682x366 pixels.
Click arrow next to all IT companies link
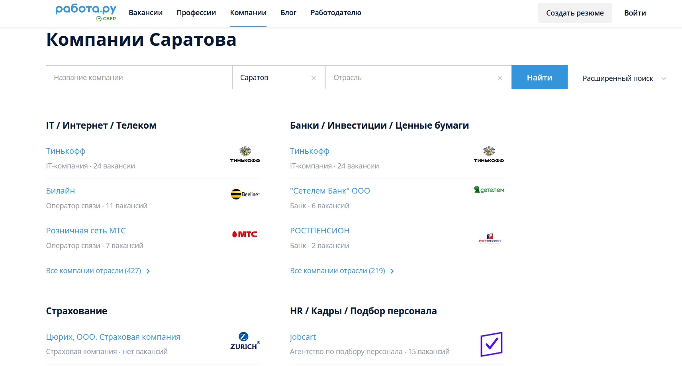tap(148, 271)
